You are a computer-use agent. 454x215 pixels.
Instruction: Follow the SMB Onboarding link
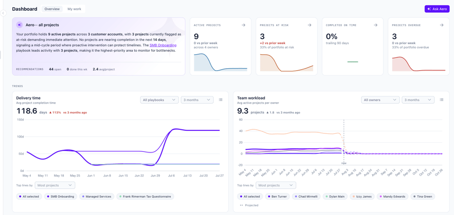tap(163, 45)
